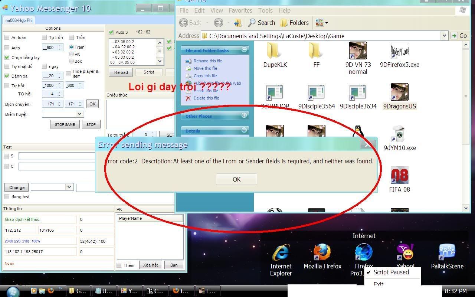The image size is (475, 297).
Task: Uncheck the Chọn bằng tay checkbox
Action: pyautogui.click(x=7, y=58)
